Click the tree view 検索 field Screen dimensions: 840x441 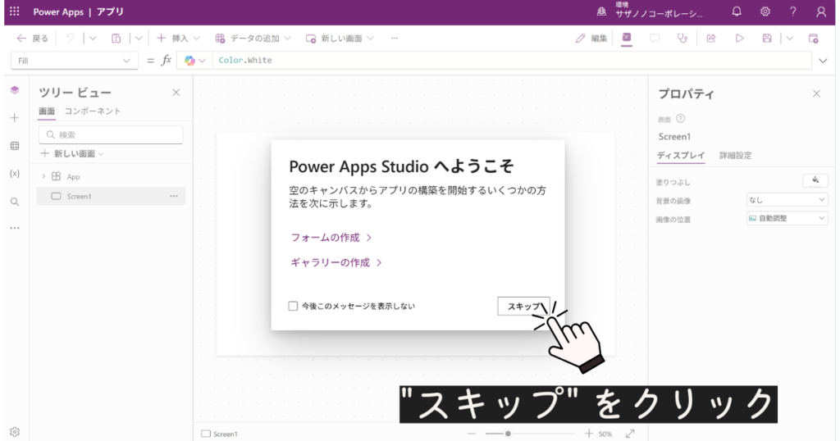point(111,134)
